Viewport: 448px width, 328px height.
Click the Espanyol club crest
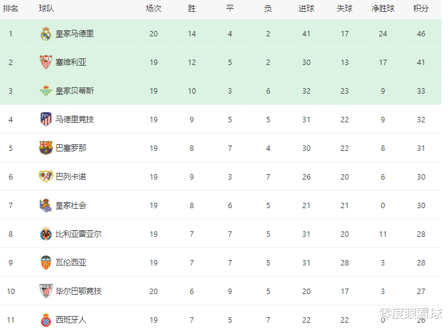coord(46,320)
